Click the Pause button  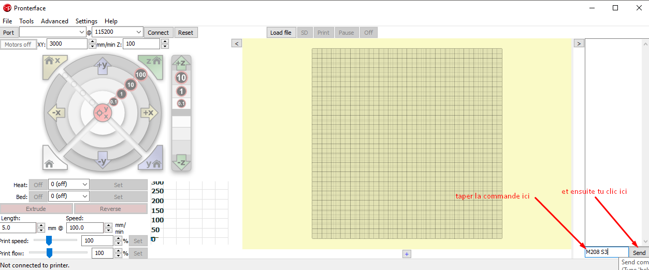tap(347, 32)
